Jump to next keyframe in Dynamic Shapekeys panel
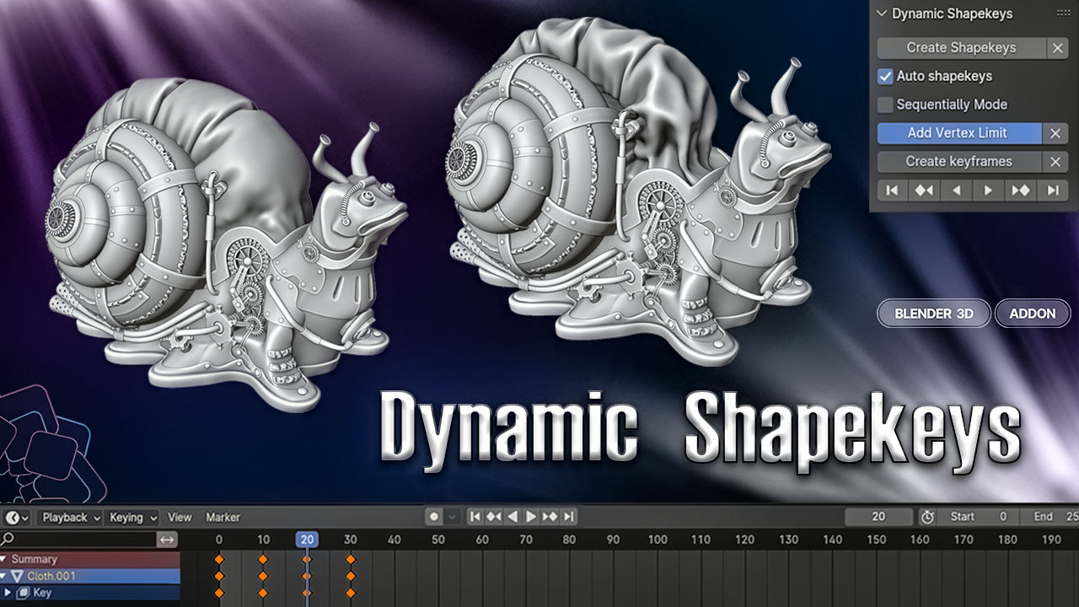The height and width of the screenshot is (607, 1079). (x=1021, y=191)
